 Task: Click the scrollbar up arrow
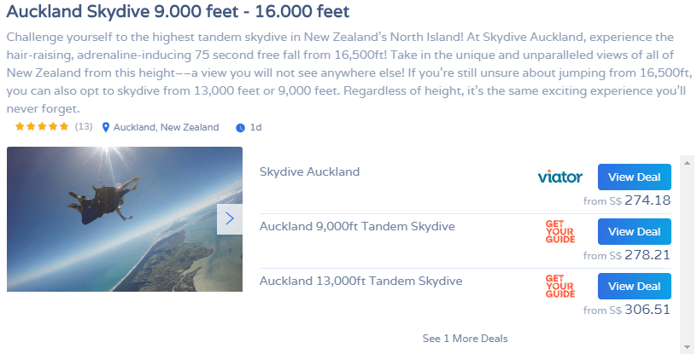coord(688,163)
